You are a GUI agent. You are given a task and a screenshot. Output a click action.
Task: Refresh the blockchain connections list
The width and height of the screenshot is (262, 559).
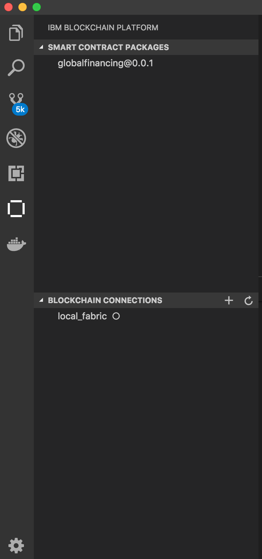(249, 300)
